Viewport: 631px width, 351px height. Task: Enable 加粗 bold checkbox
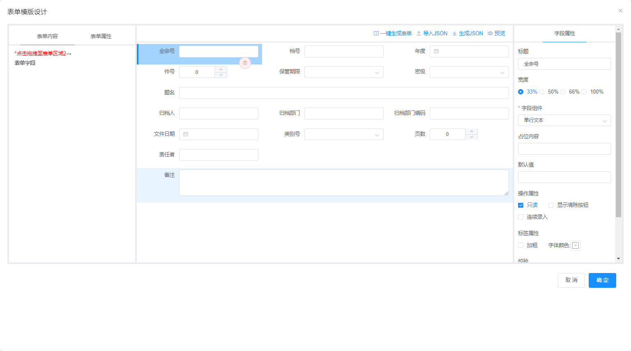click(521, 245)
